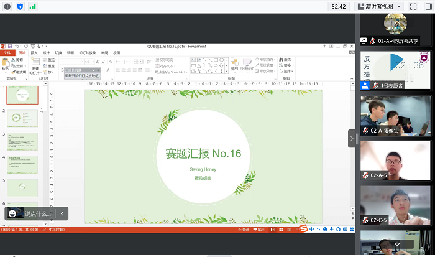Increase font size with the larger A
Screen dimensions: 435x257
pos(98,62)
